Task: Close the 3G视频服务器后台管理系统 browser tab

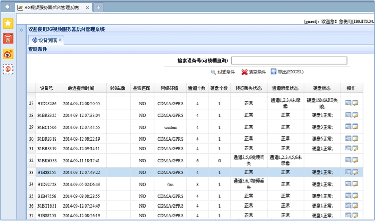Action: click(x=87, y=8)
